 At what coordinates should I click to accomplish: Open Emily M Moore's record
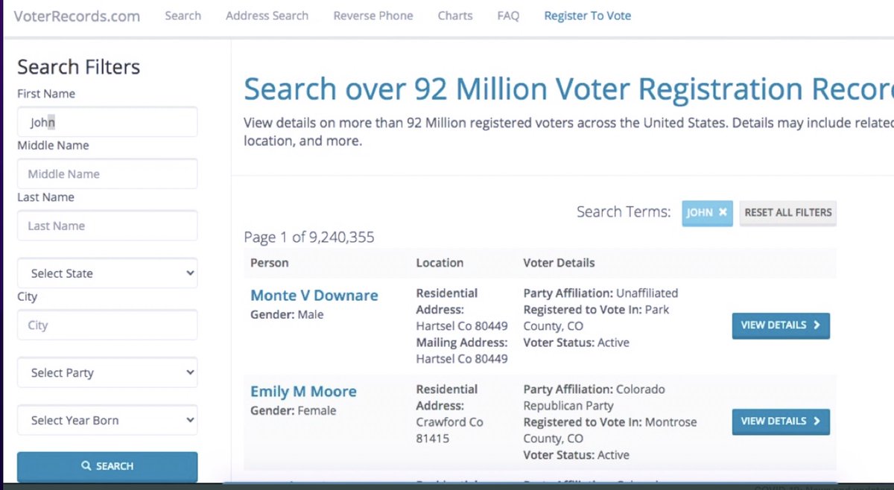[303, 392]
